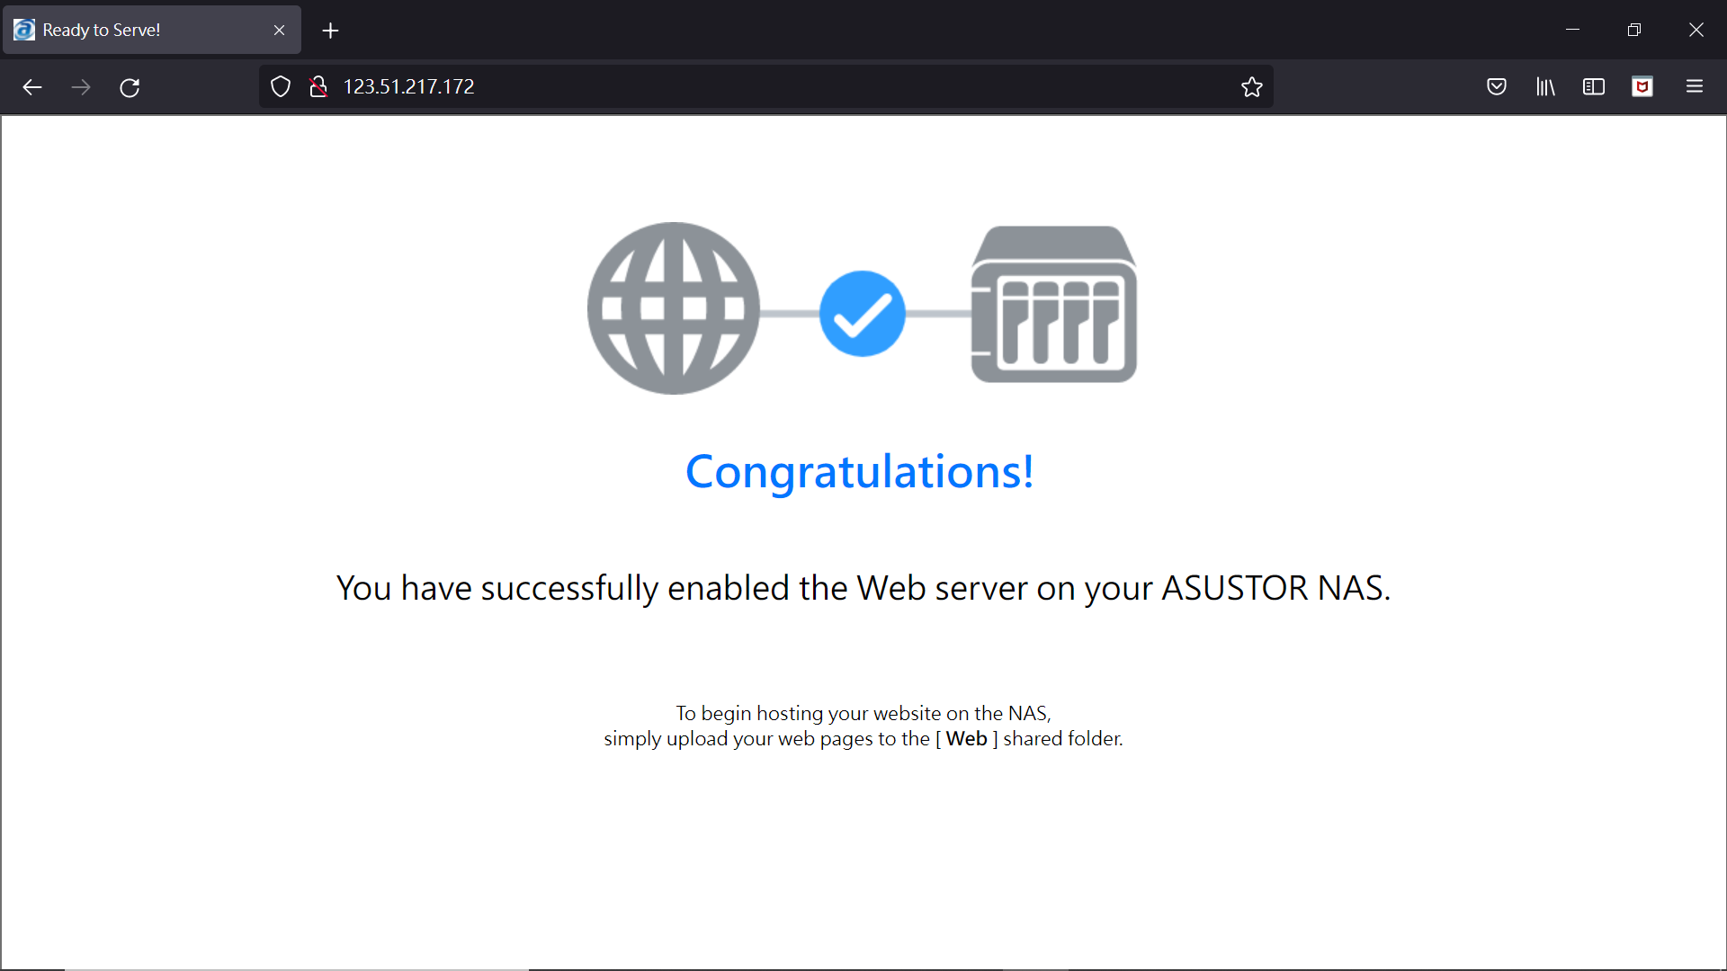Minimize the browser window
The width and height of the screenshot is (1727, 971).
(1572, 30)
